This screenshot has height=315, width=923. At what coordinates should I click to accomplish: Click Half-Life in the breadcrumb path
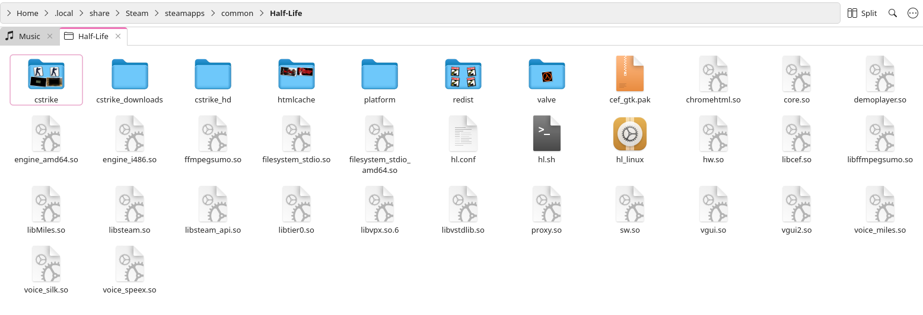[286, 13]
